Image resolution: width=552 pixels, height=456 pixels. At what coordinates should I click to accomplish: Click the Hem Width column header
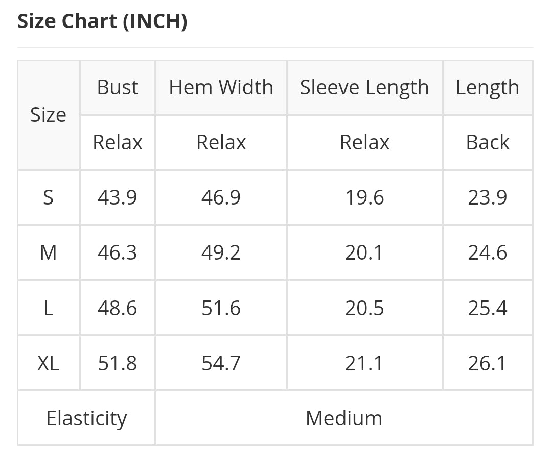(x=221, y=87)
